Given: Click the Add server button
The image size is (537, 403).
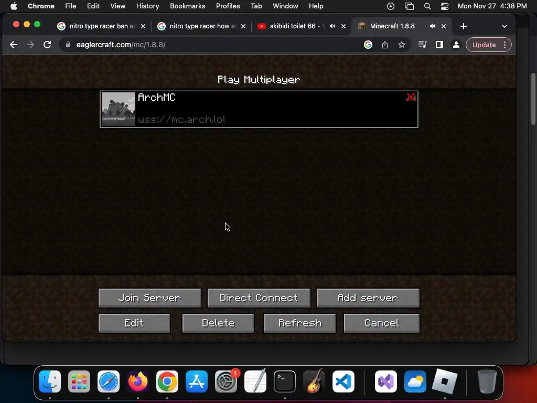Looking at the screenshot, I should coord(368,298).
